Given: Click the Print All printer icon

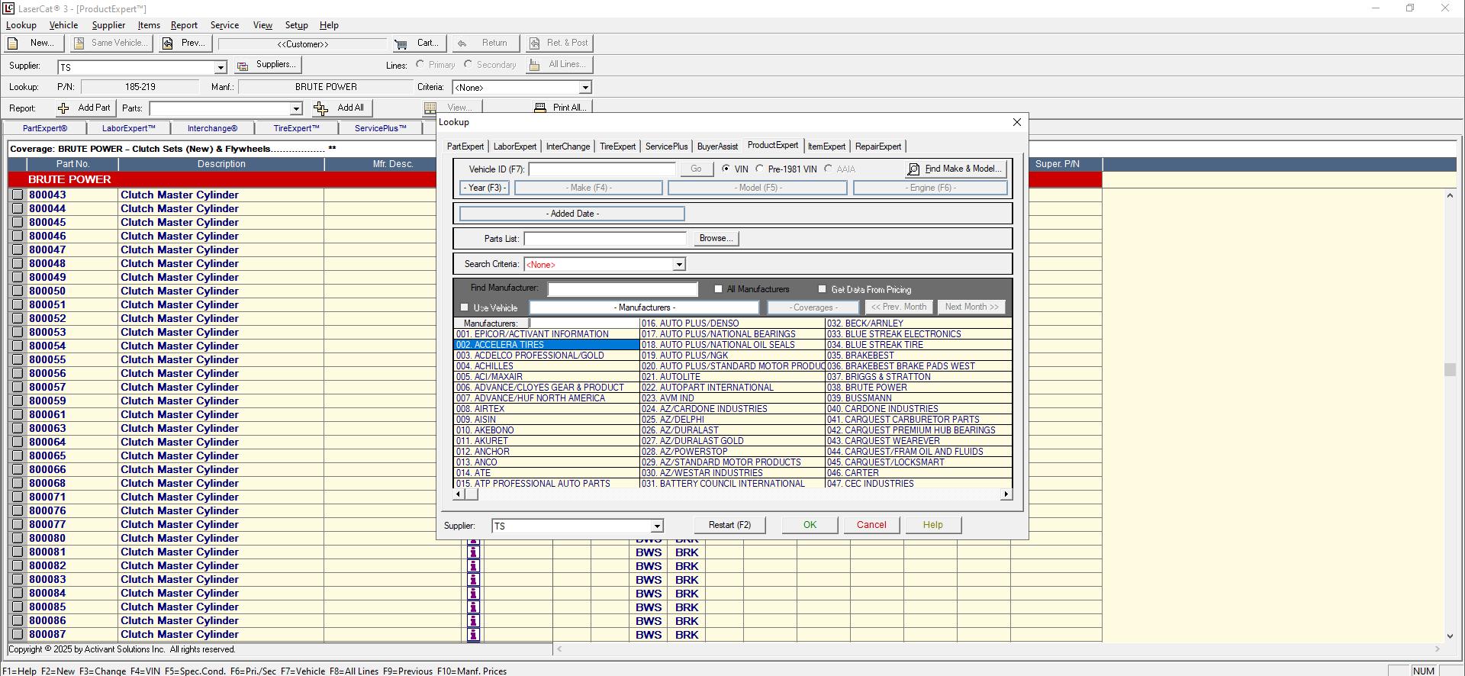Looking at the screenshot, I should coord(540,108).
